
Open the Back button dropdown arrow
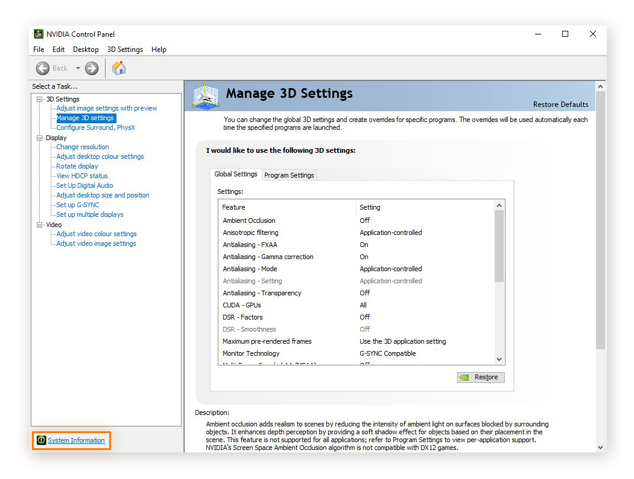click(77, 68)
